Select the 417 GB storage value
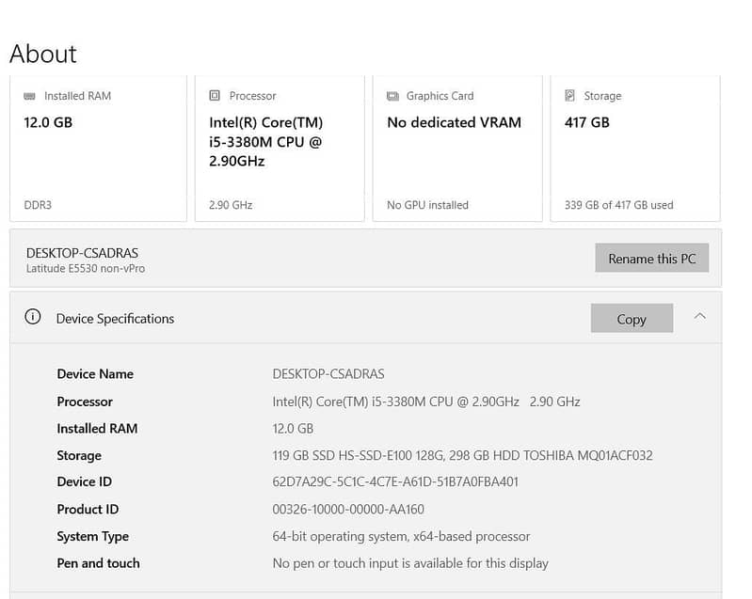The image size is (752, 599). [587, 122]
